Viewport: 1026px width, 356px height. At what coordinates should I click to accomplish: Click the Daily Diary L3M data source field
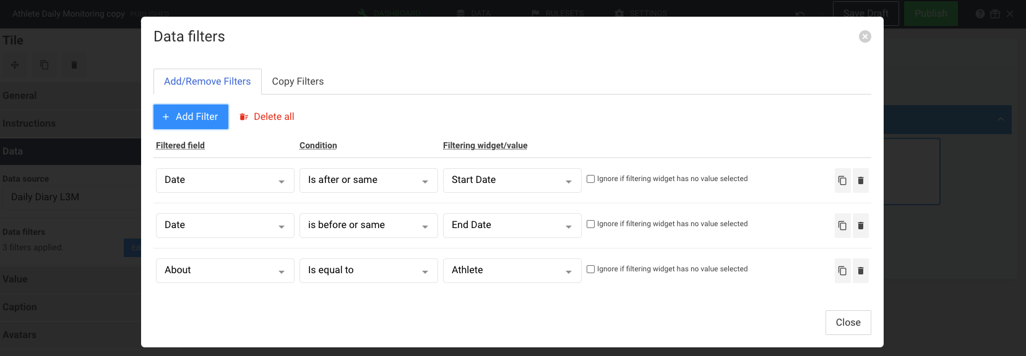72,197
